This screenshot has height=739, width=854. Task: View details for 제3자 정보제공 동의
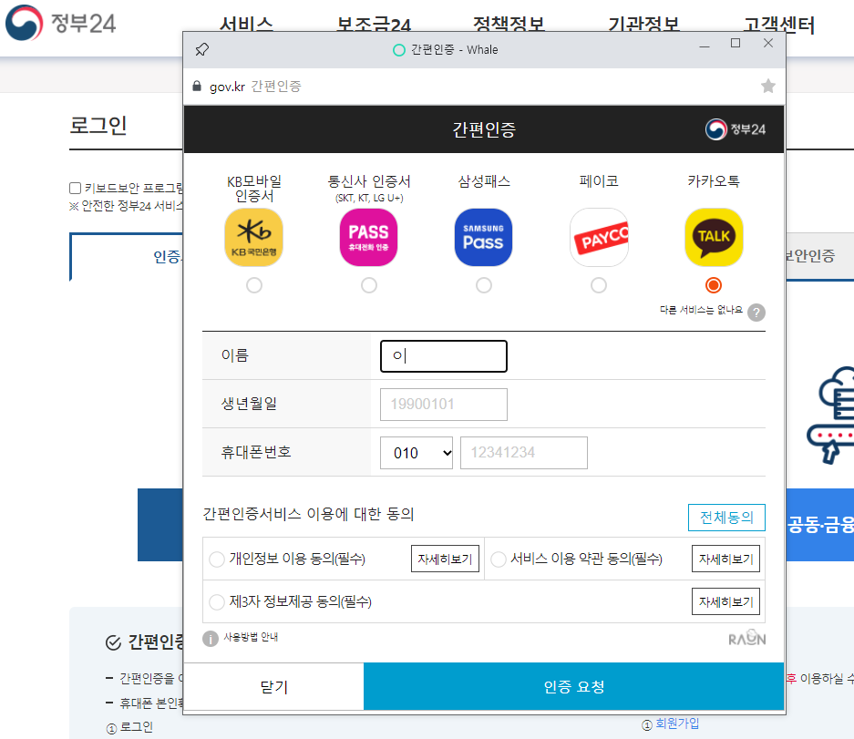point(726,601)
